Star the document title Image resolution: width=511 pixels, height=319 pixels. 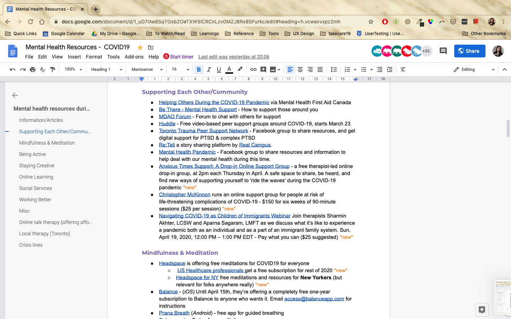[140, 47]
